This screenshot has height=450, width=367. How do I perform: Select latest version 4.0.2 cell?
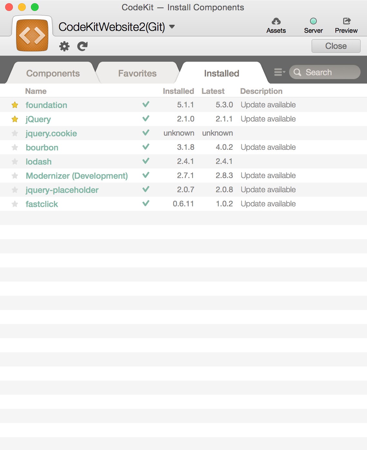tap(224, 147)
